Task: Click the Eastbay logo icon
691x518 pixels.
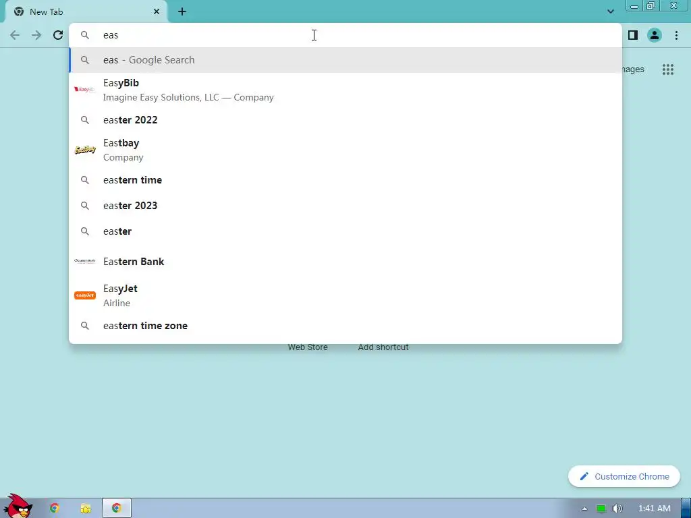Action: click(84, 150)
